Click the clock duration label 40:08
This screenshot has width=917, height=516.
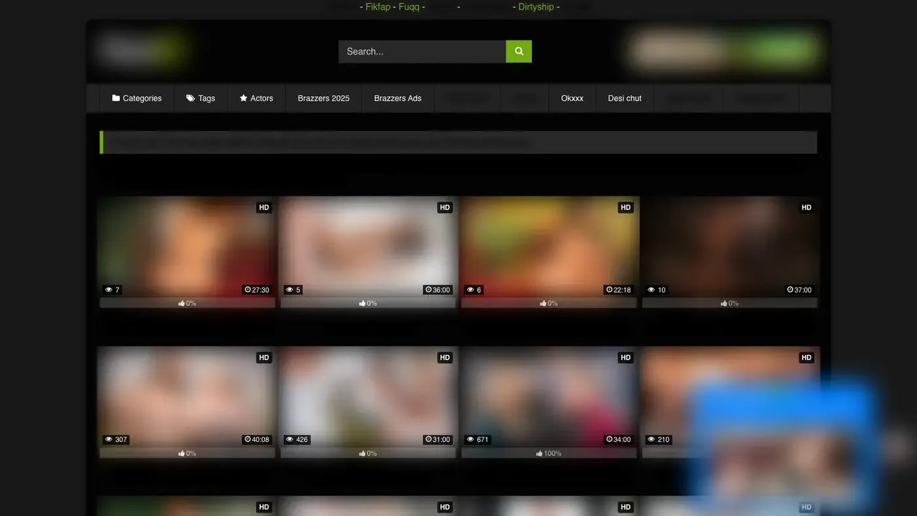tap(257, 440)
